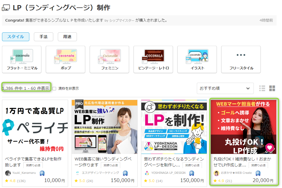The height and width of the screenshot is (188, 282).
Task: Click the 4.8 star rating icon
Action: pos(7,181)
